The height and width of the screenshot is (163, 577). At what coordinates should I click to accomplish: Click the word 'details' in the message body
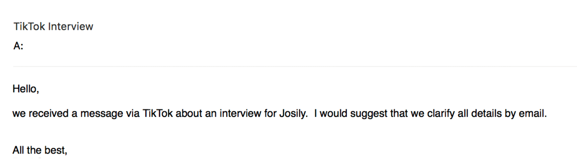coord(486,113)
